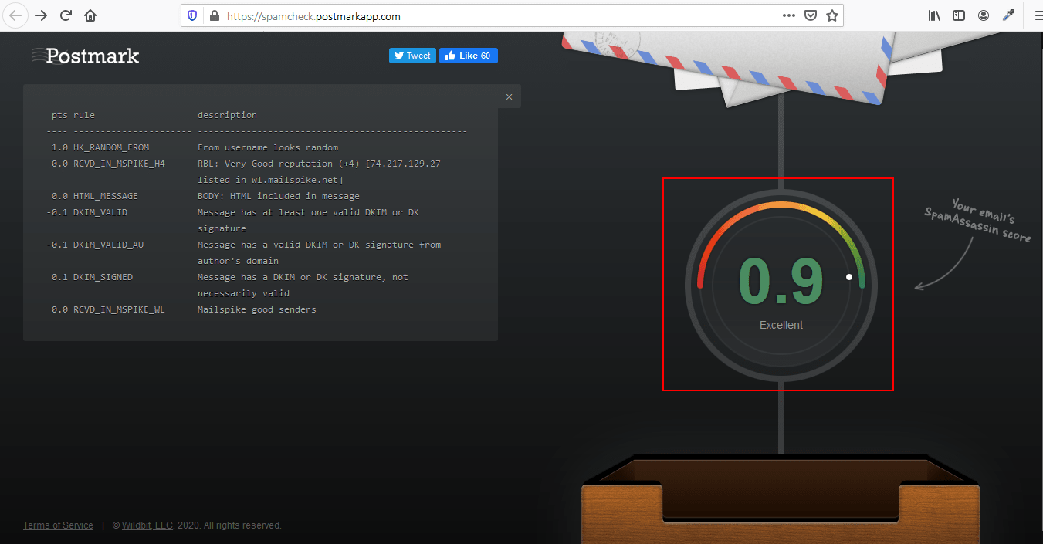Open the tracking protection shield icon
The height and width of the screenshot is (544, 1043).
(x=192, y=15)
